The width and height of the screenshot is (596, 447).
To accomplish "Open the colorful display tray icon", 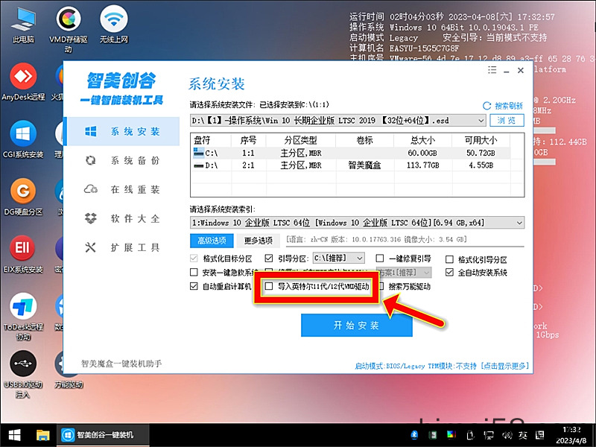I will 451,435.
